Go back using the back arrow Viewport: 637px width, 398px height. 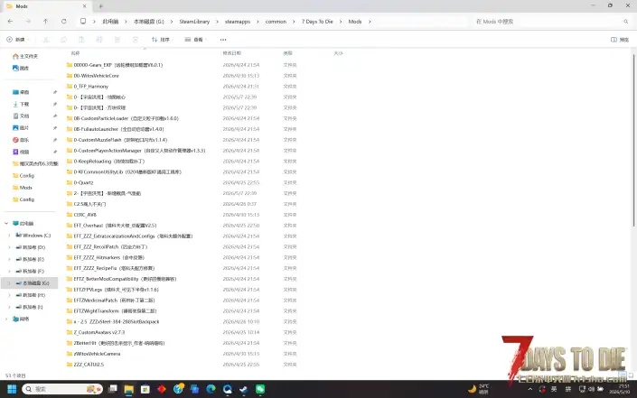11,22
